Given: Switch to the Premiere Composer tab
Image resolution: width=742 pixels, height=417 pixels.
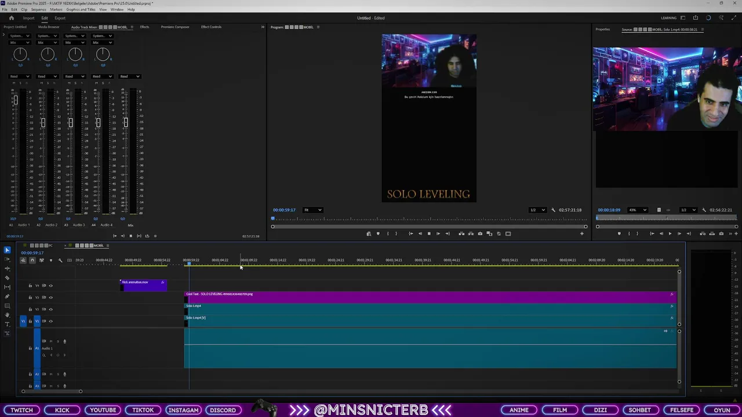Looking at the screenshot, I should click(x=175, y=27).
